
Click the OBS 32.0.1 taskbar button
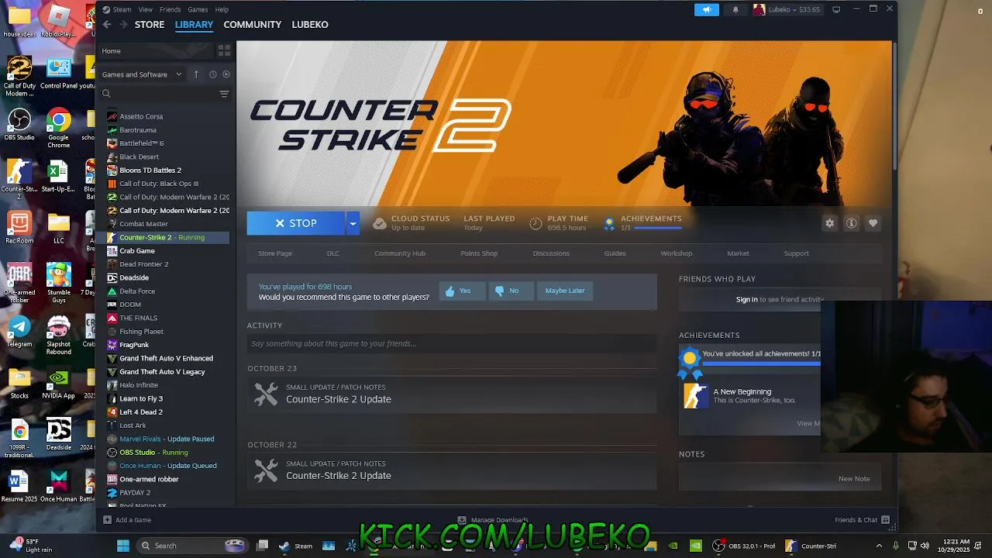click(744, 546)
